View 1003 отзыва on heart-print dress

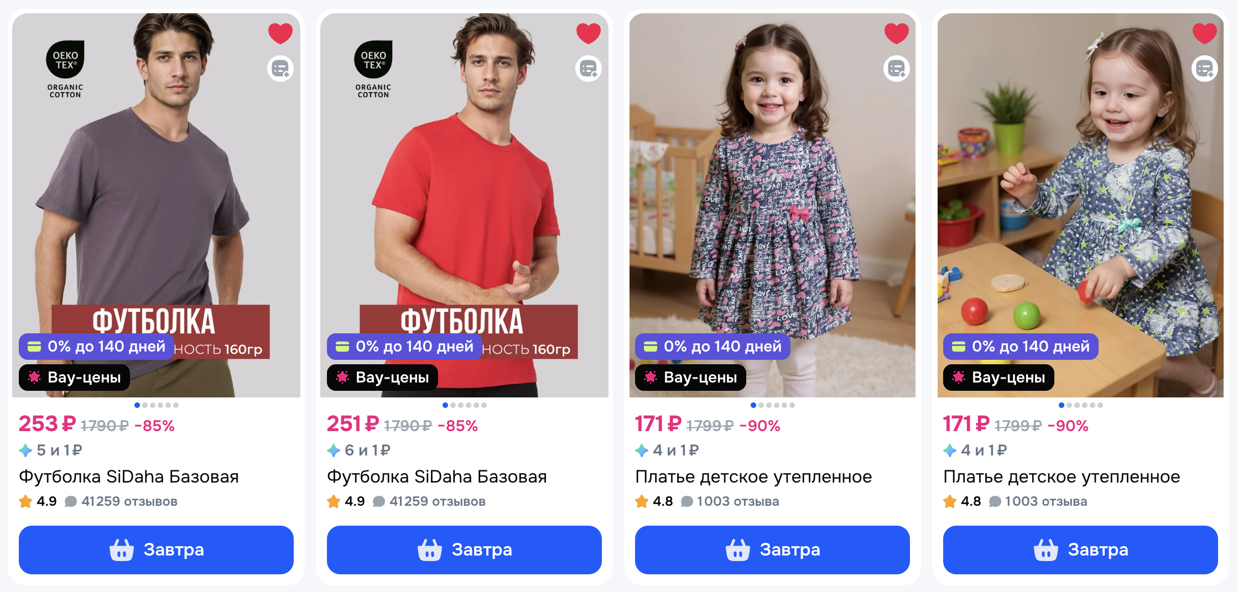(737, 501)
